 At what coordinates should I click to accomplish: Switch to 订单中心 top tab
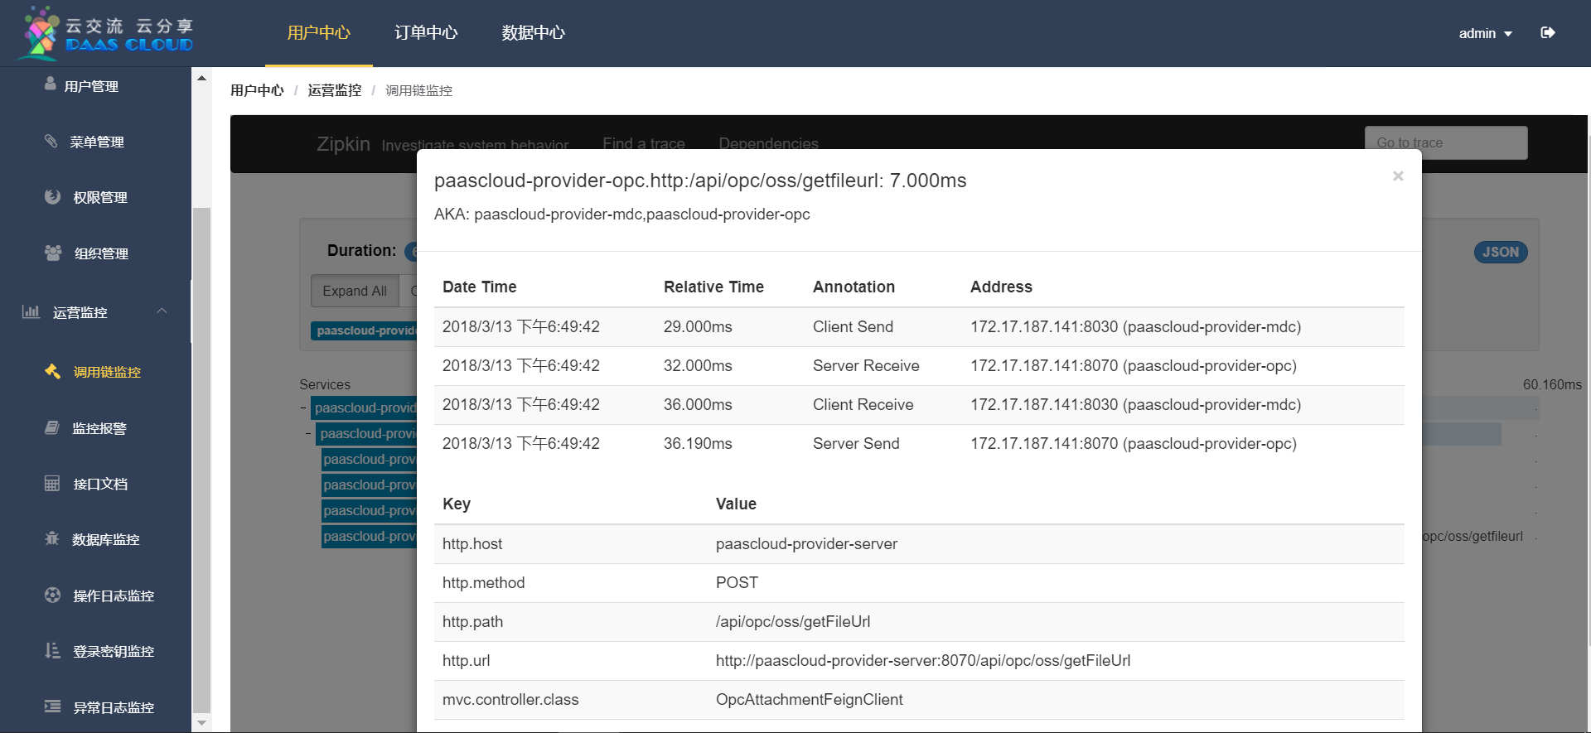pyautogui.click(x=426, y=33)
